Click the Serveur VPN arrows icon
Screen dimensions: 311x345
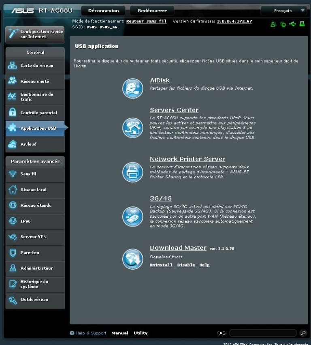point(13,237)
